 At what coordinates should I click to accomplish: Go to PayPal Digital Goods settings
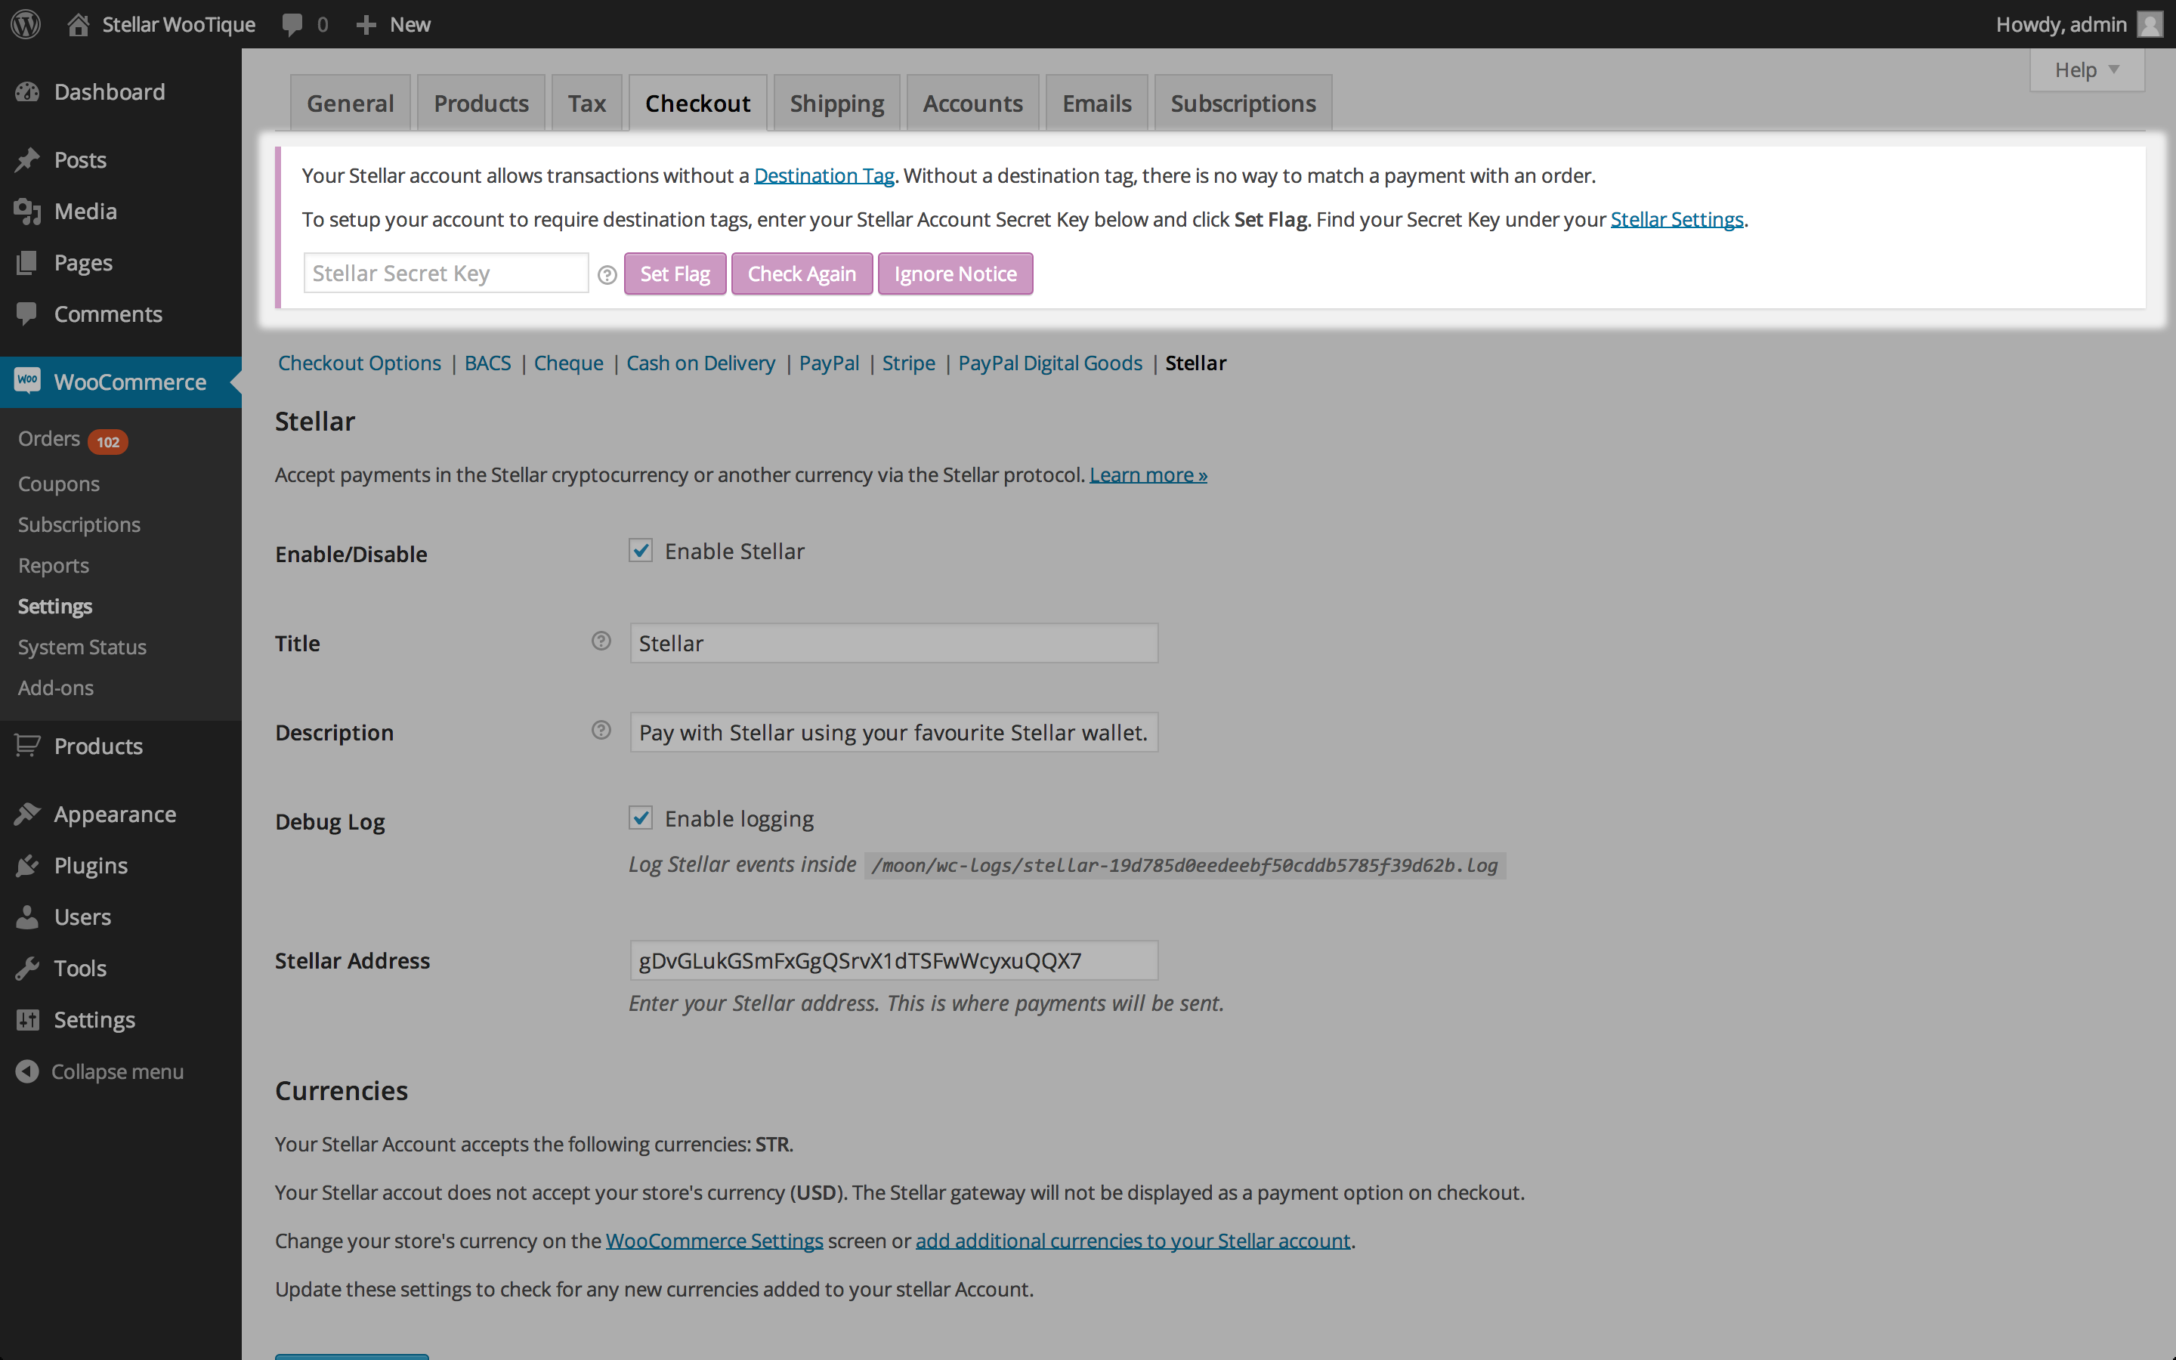point(1050,363)
